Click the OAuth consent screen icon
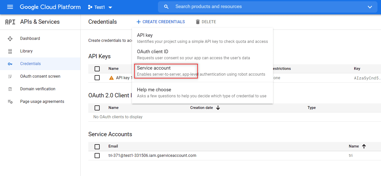Viewport: 381px width, 176px height. (10, 76)
